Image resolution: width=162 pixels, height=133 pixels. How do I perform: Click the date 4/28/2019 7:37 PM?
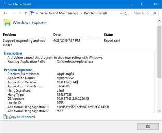(x=67, y=40)
